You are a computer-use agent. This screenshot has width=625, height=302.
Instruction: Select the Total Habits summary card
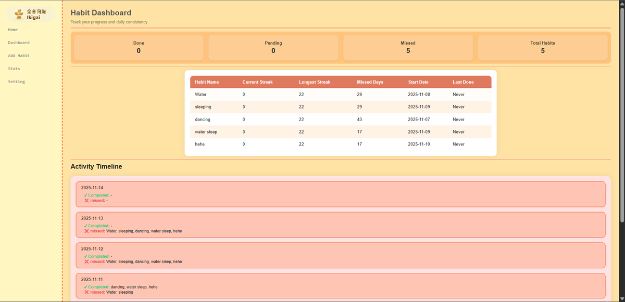click(543, 47)
